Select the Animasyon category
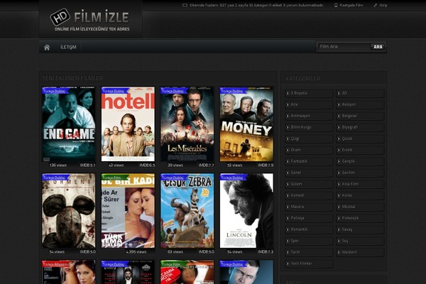Image resolution: width=426 pixels, height=284 pixels. (309, 116)
